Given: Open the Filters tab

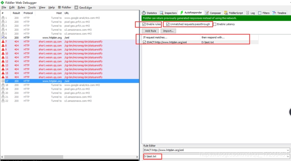Looking at the screenshot, I should 264,13.
